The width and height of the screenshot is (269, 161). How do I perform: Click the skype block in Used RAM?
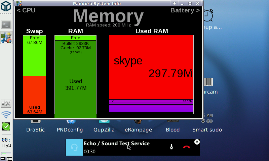coord(151,67)
